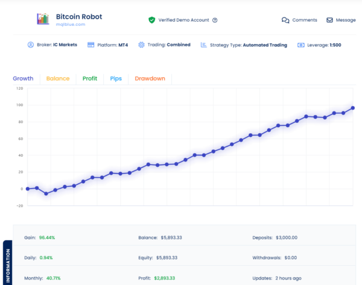Click the MT4 platform text
The image size is (362, 285).
pos(123,45)
